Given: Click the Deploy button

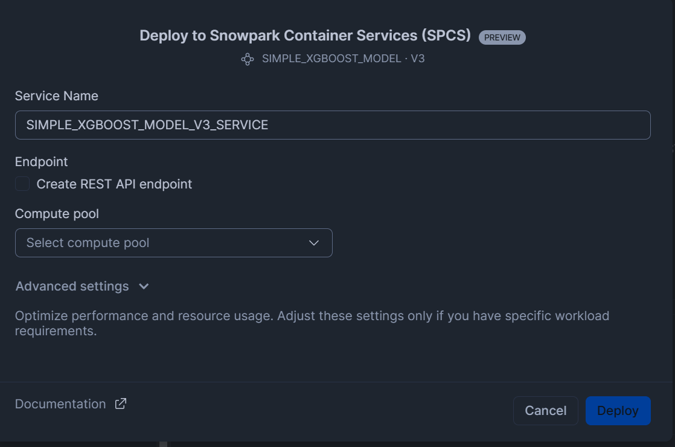Looking at the screenshot, I should pyautogui.click(x=618, y=411).
